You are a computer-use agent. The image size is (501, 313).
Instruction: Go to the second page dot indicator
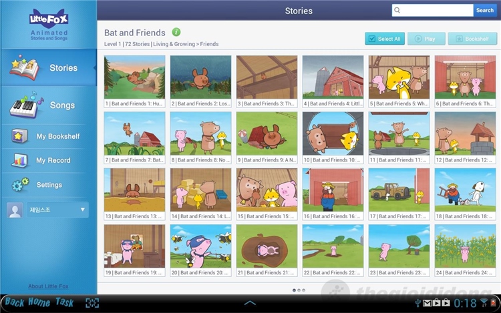click(299, 290)
